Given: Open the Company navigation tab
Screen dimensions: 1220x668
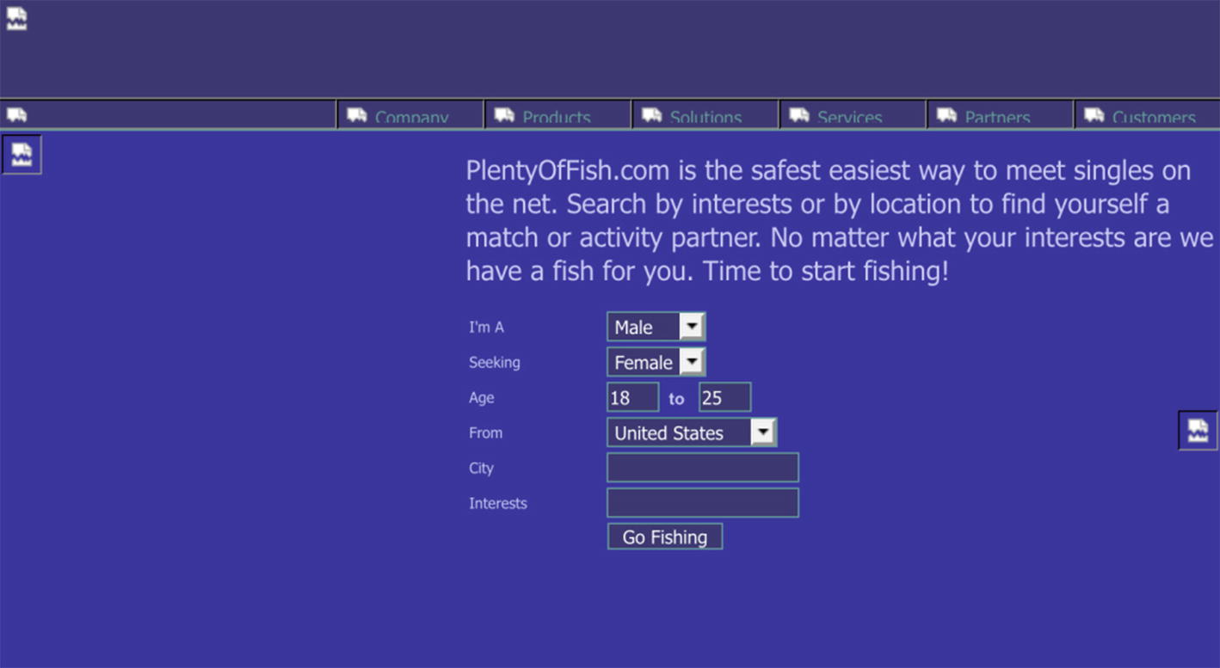Looking at the screenshot, I should (x=410, y=115).
